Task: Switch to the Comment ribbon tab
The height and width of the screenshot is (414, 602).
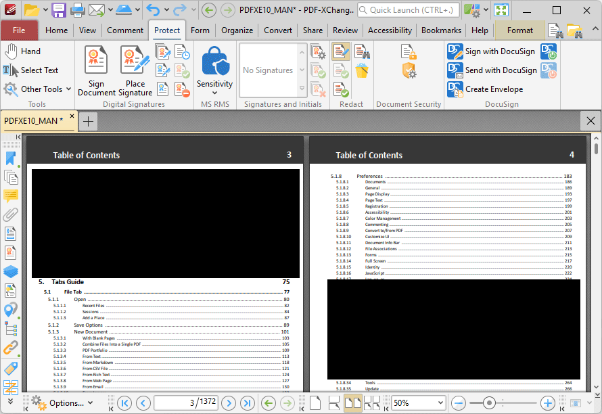Action: [x=125, y=30]
